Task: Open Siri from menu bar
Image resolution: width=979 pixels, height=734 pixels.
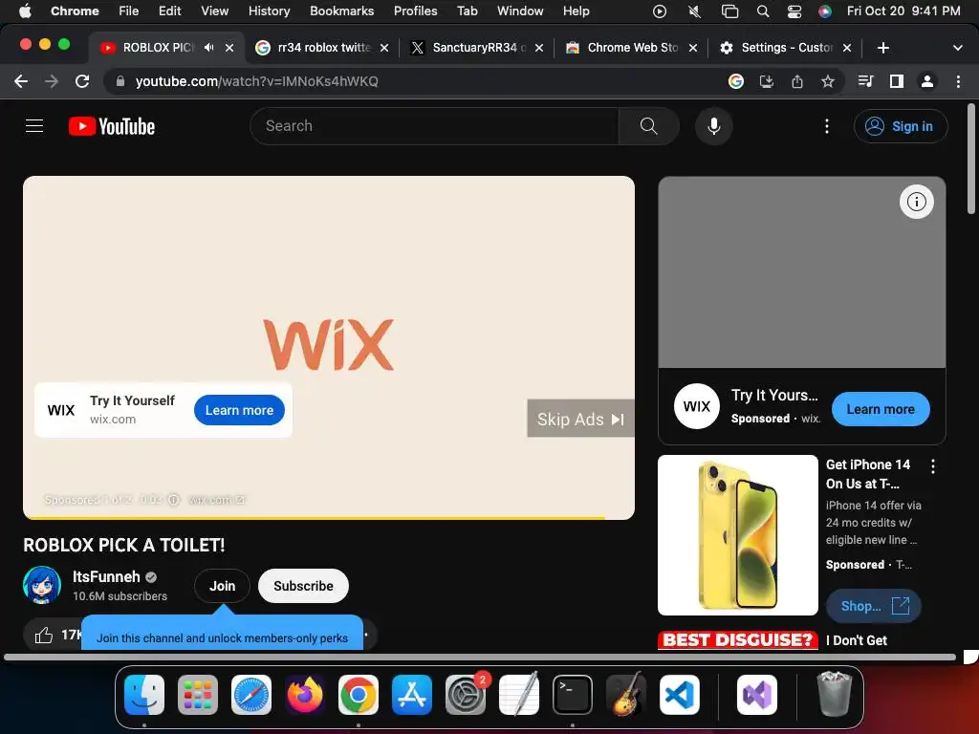Action: [x=825, y=11]
